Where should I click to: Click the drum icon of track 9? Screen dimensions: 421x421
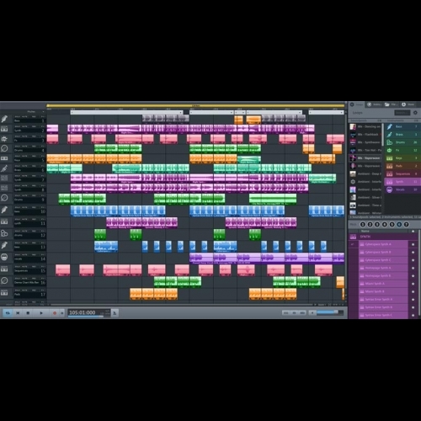point(4,198)
